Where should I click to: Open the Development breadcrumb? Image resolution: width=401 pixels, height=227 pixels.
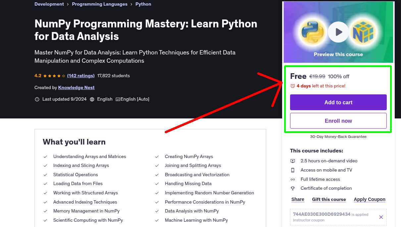point(49,4)
